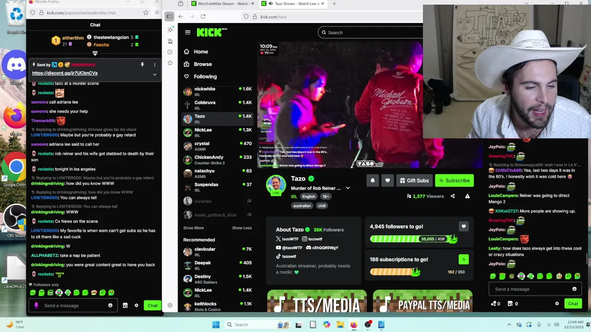Open Cobbruvs channel in Following list
The height and width of the screenshot is (332, 591).
point(217,105)
